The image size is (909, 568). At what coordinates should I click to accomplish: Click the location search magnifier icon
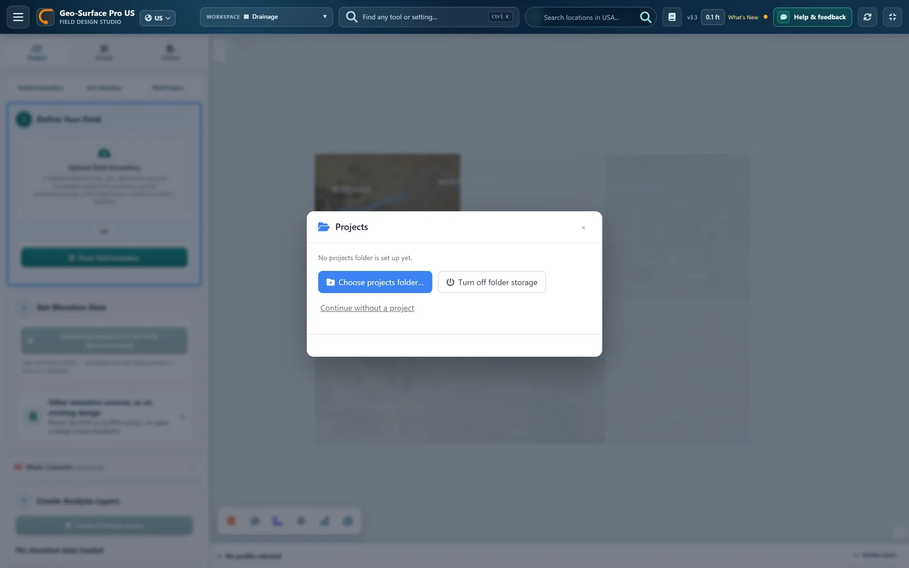[x=645, y=17]
